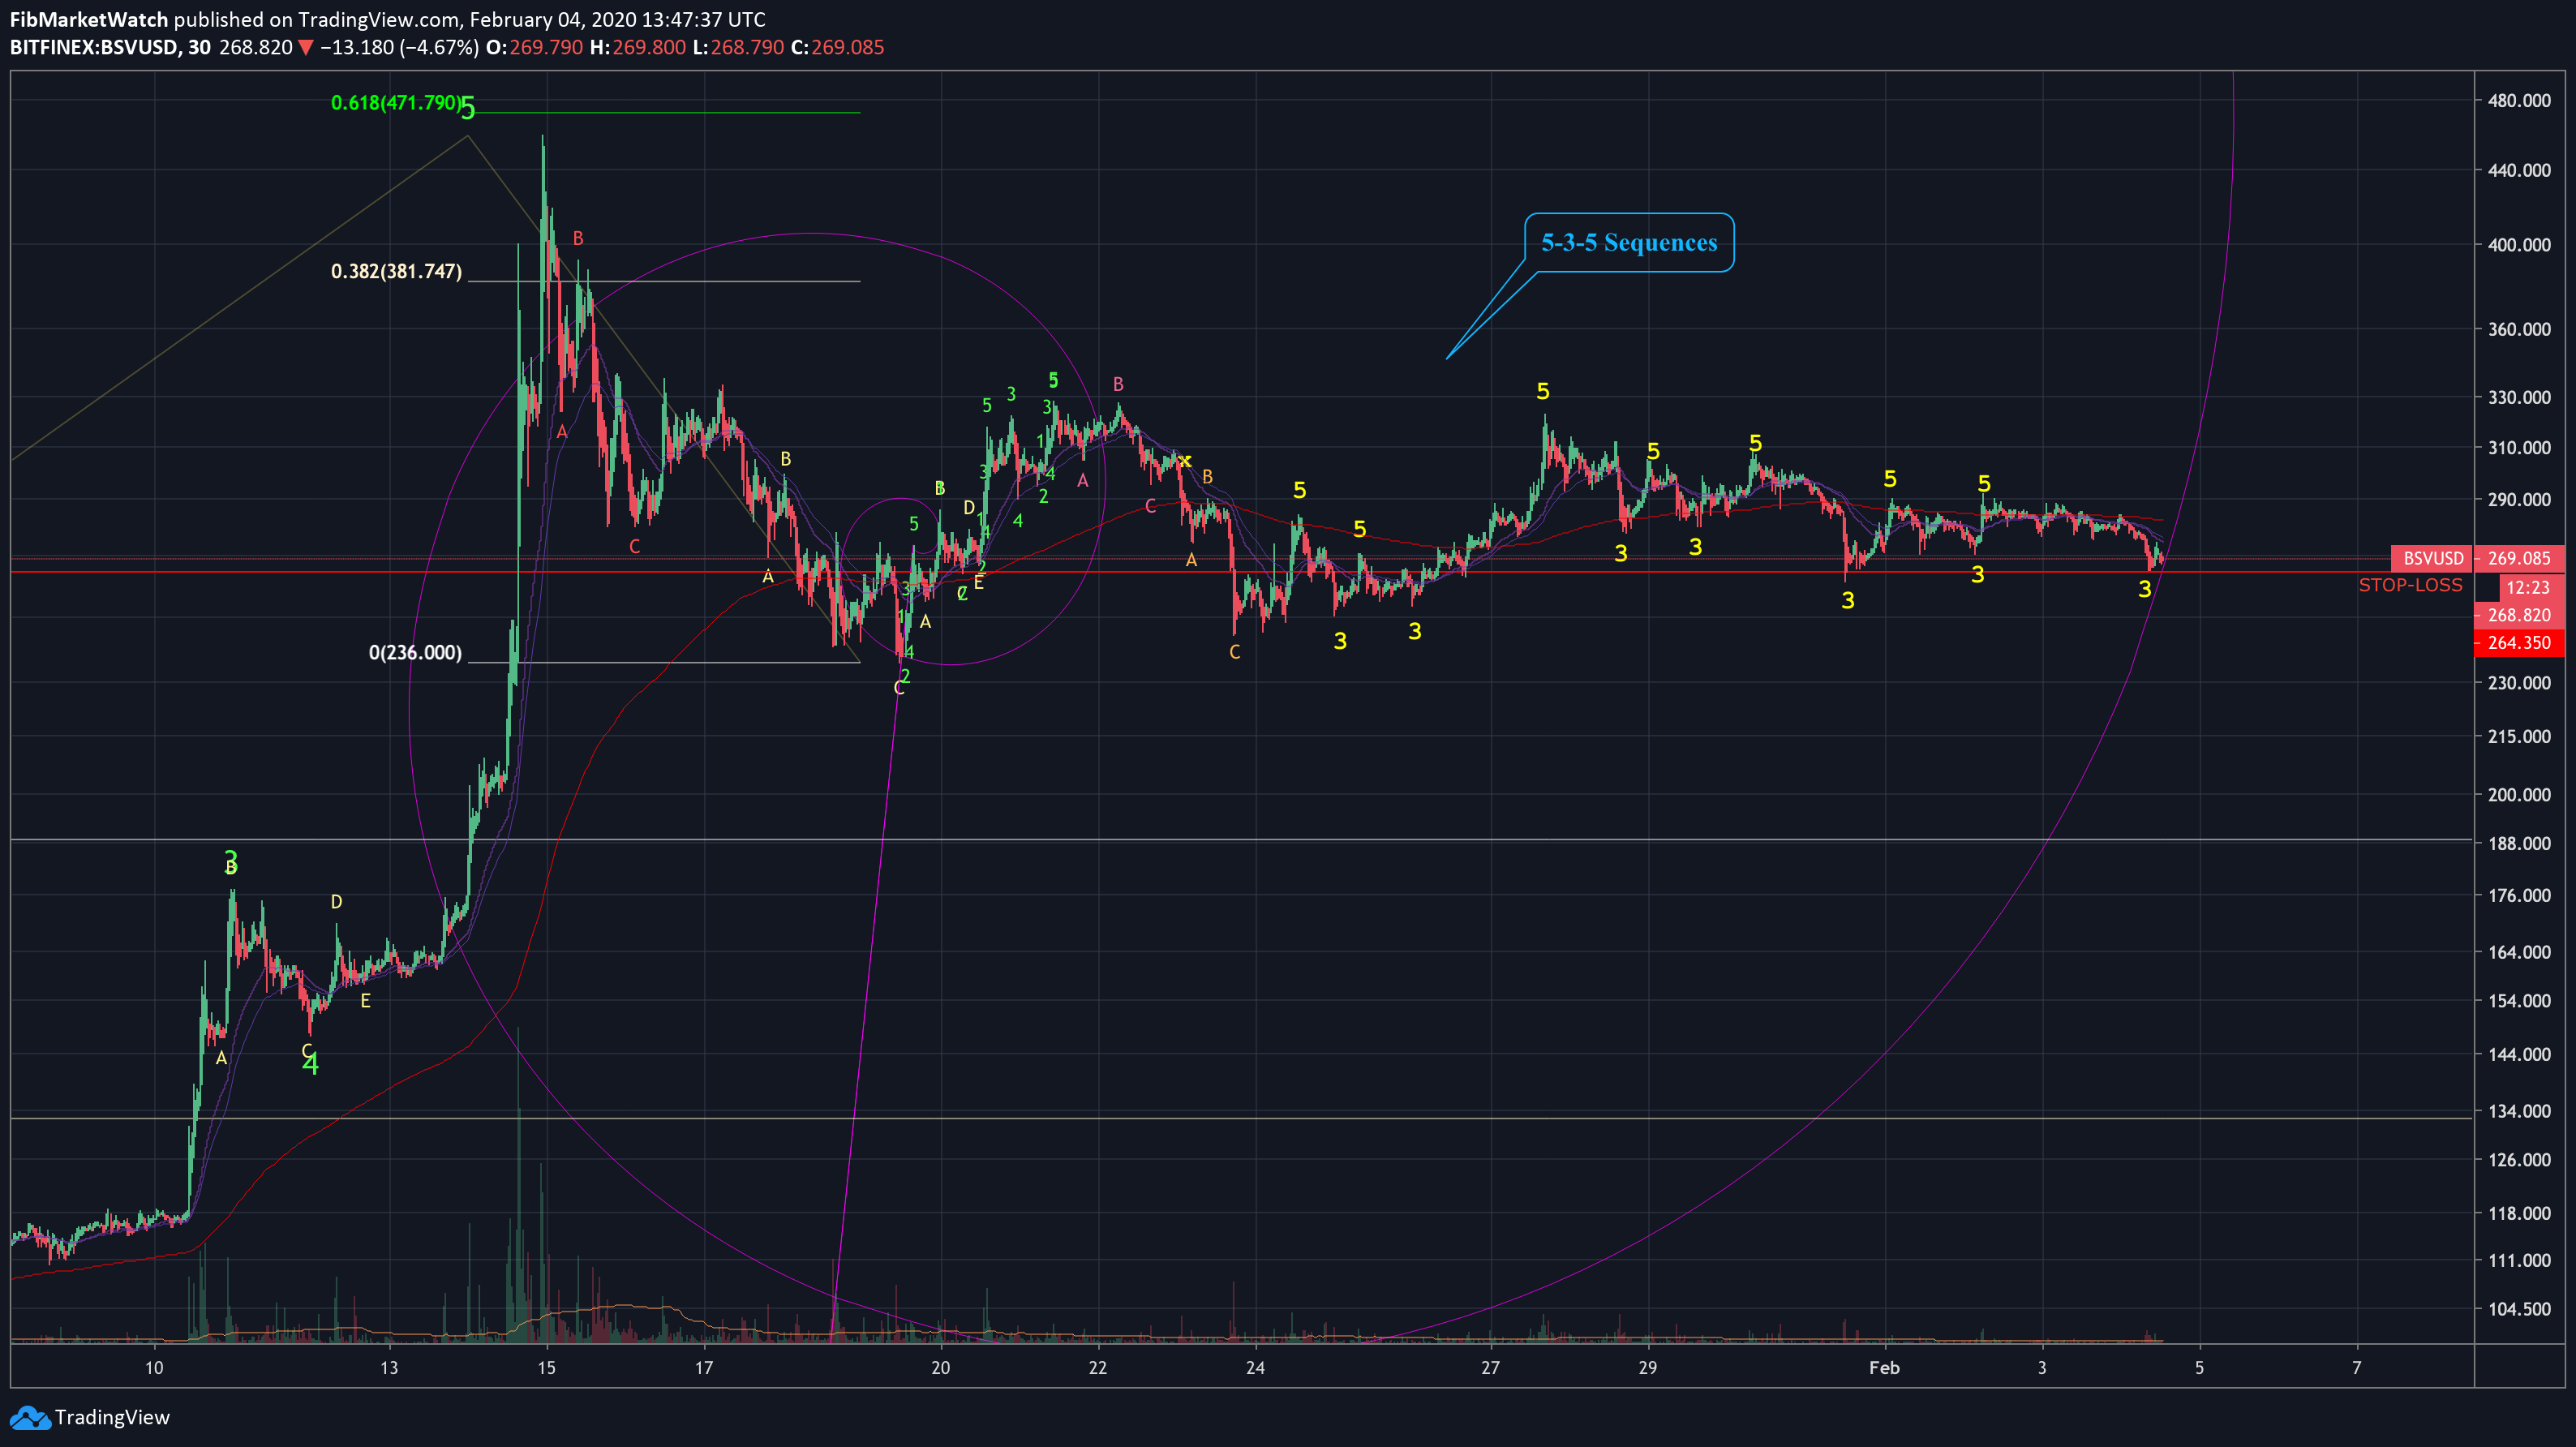
Task: Click the TradingView wordmark text
Action: tap(112, 1417)
